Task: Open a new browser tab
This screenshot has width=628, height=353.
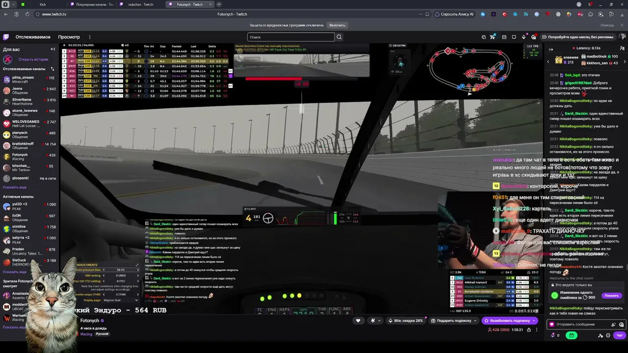Action: (x=219, y=4)
